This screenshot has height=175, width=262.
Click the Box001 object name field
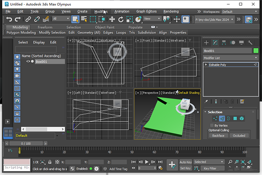click(227, 51)
